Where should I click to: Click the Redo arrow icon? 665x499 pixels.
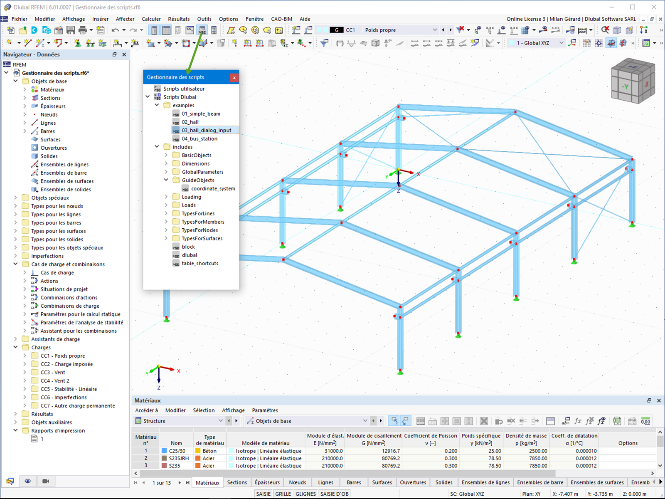[133, 30]
